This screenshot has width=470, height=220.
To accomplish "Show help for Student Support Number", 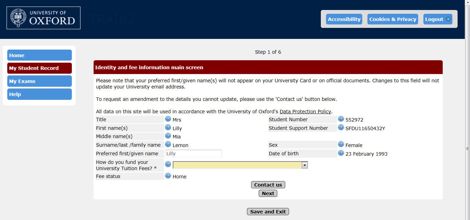I will tap(341, 127).
